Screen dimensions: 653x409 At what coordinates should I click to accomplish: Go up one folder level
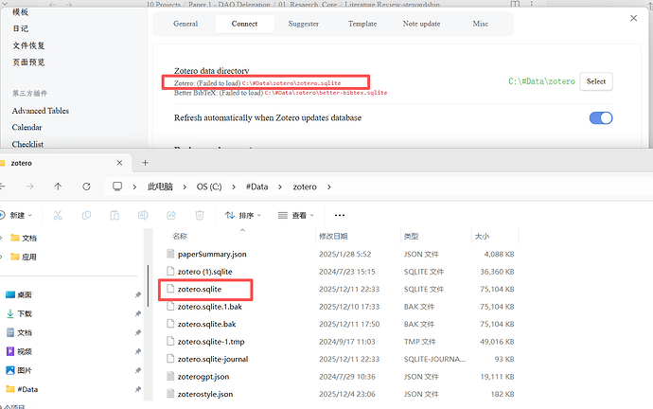pyautogui.click(x=59, y=187)
